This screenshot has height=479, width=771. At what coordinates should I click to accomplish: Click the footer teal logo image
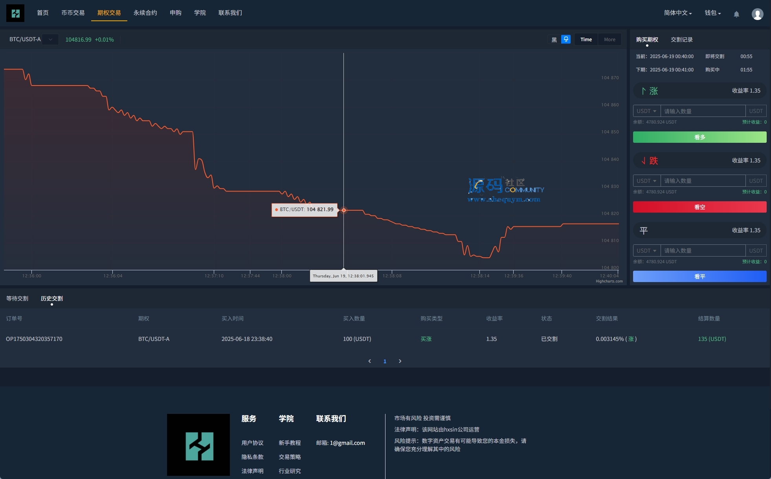click(198, 445)
